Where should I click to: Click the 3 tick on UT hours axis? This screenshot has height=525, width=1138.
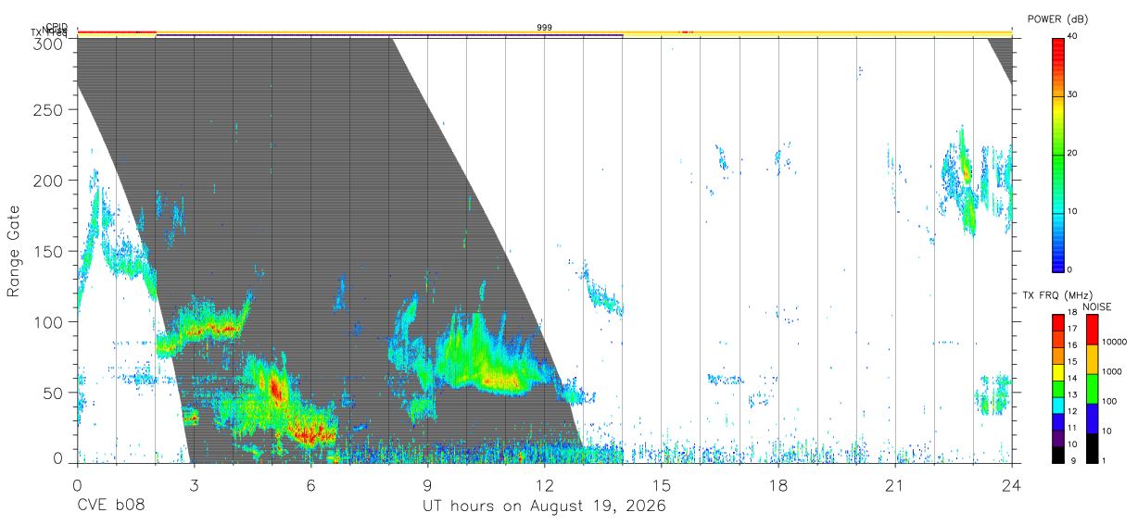point(194,484)
